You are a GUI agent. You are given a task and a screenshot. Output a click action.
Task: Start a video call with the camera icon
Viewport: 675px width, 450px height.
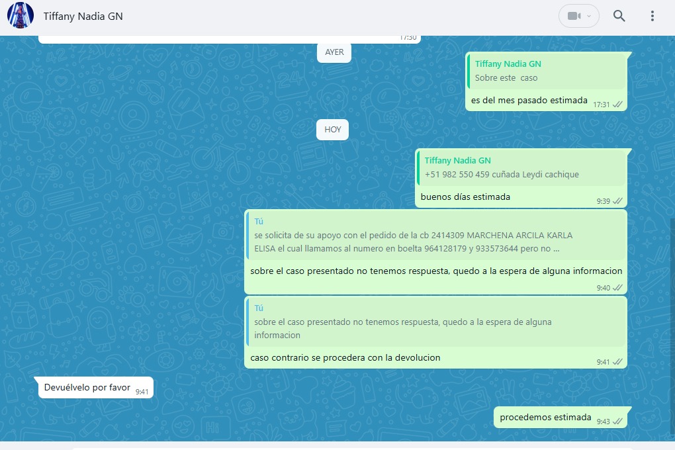[573, 16]
